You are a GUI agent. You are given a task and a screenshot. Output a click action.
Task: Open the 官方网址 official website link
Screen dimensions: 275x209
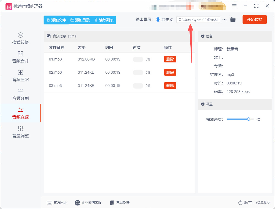(x=57, y=203)
